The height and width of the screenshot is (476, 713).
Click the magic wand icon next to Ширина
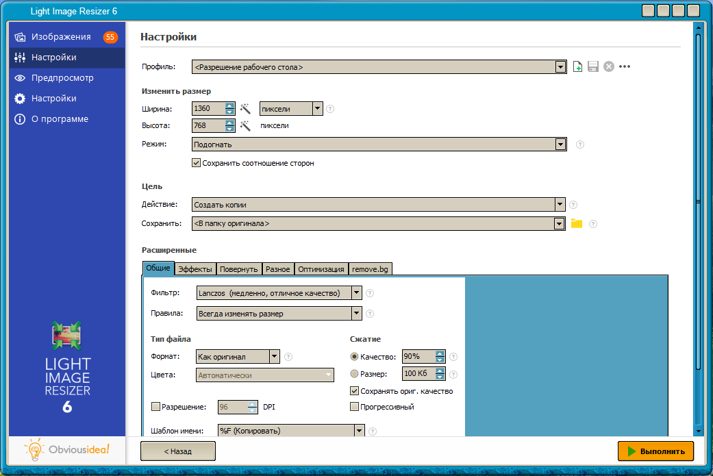pos(245,109)
